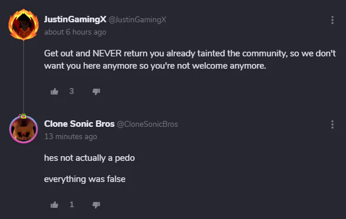Click the thread line connecting the comments
This screenshot has width=346, height=219.
pos(24,77)
